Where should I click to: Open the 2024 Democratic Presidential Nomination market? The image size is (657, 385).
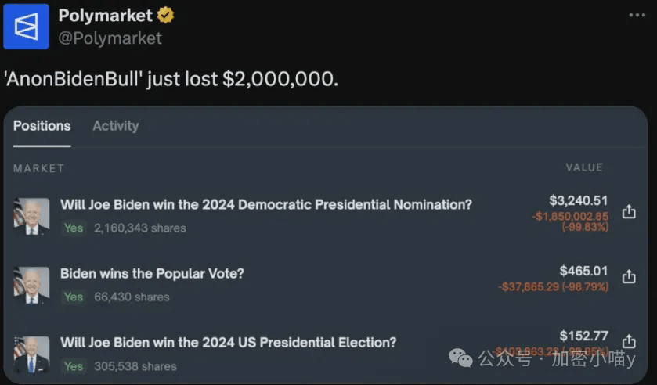tap(266, 205)
